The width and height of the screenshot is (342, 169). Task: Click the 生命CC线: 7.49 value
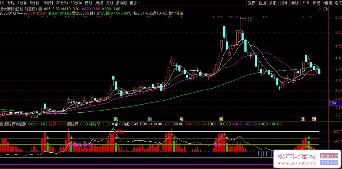[x=124, y=124]
